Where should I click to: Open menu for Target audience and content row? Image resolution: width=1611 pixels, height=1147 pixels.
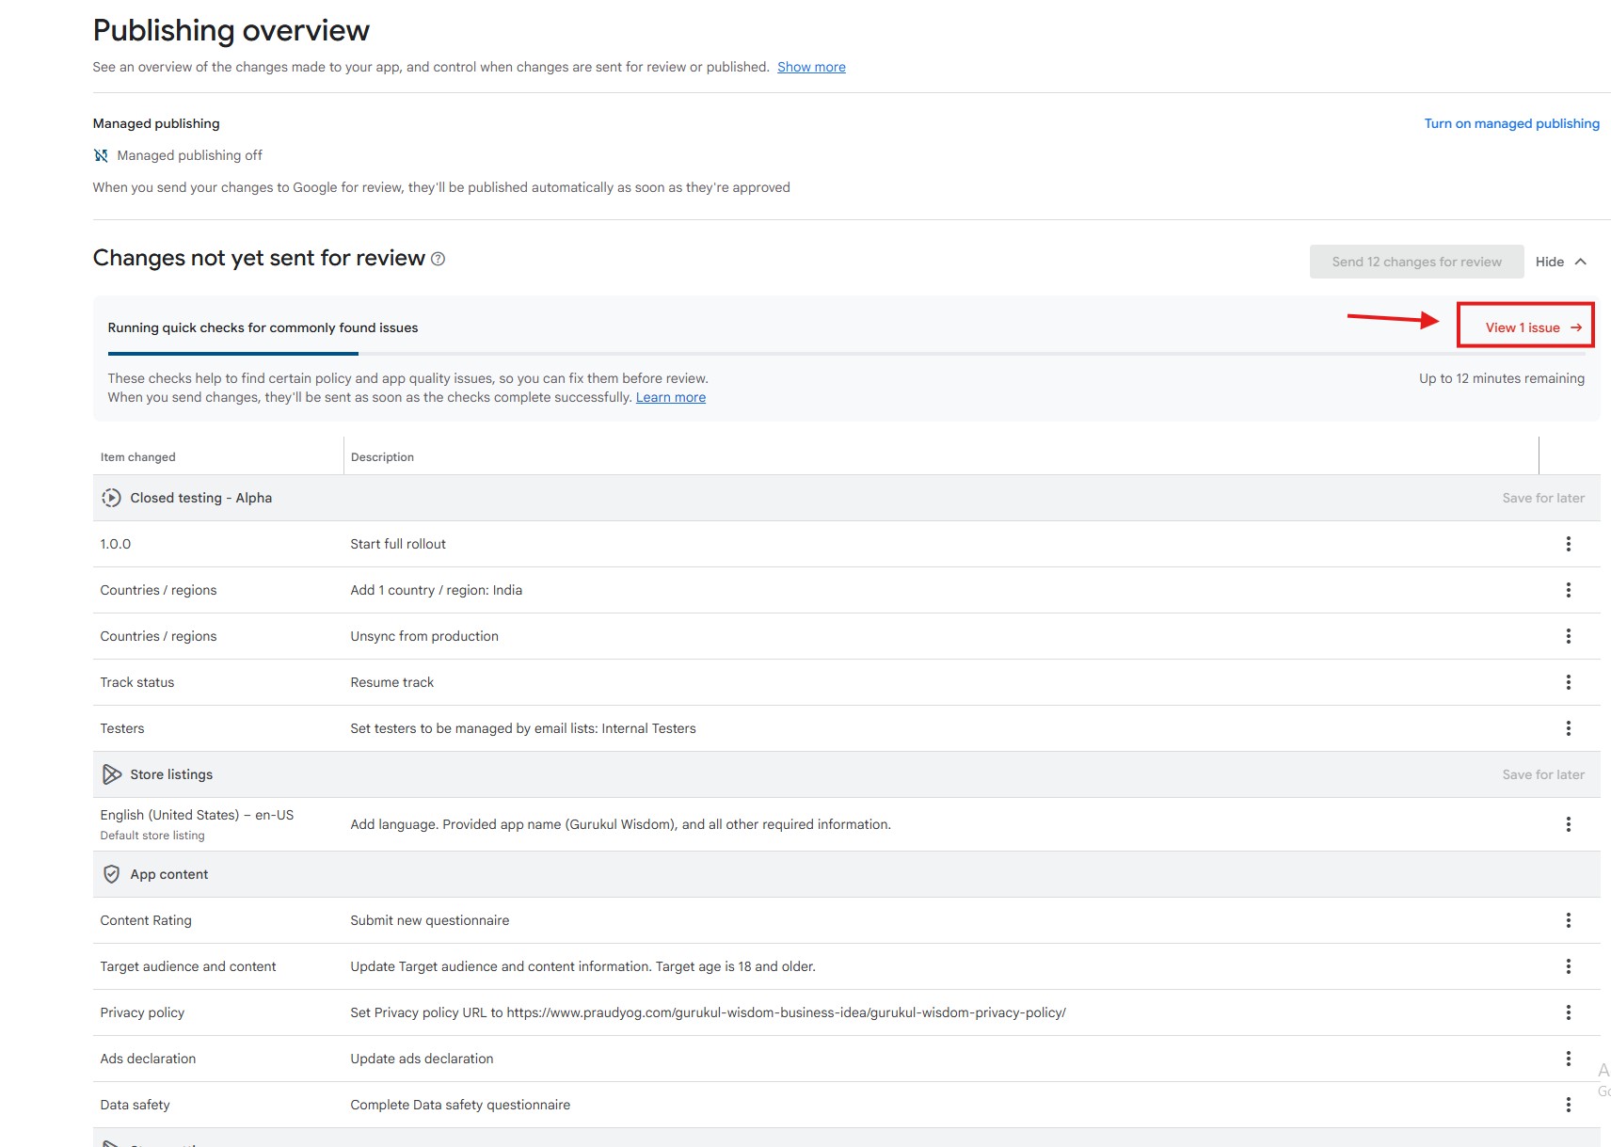tap(1568, 966)
